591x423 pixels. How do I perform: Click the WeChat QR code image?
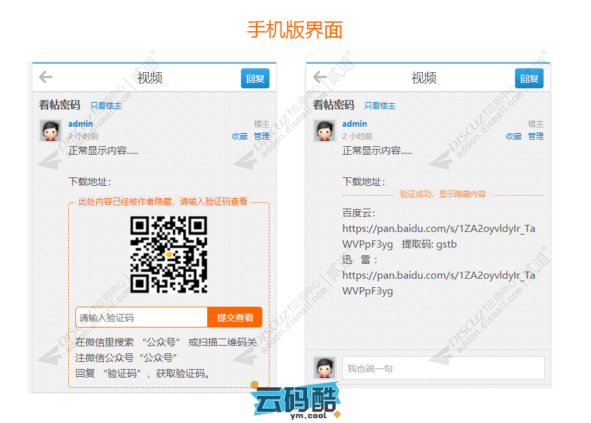tap(169, 254)
